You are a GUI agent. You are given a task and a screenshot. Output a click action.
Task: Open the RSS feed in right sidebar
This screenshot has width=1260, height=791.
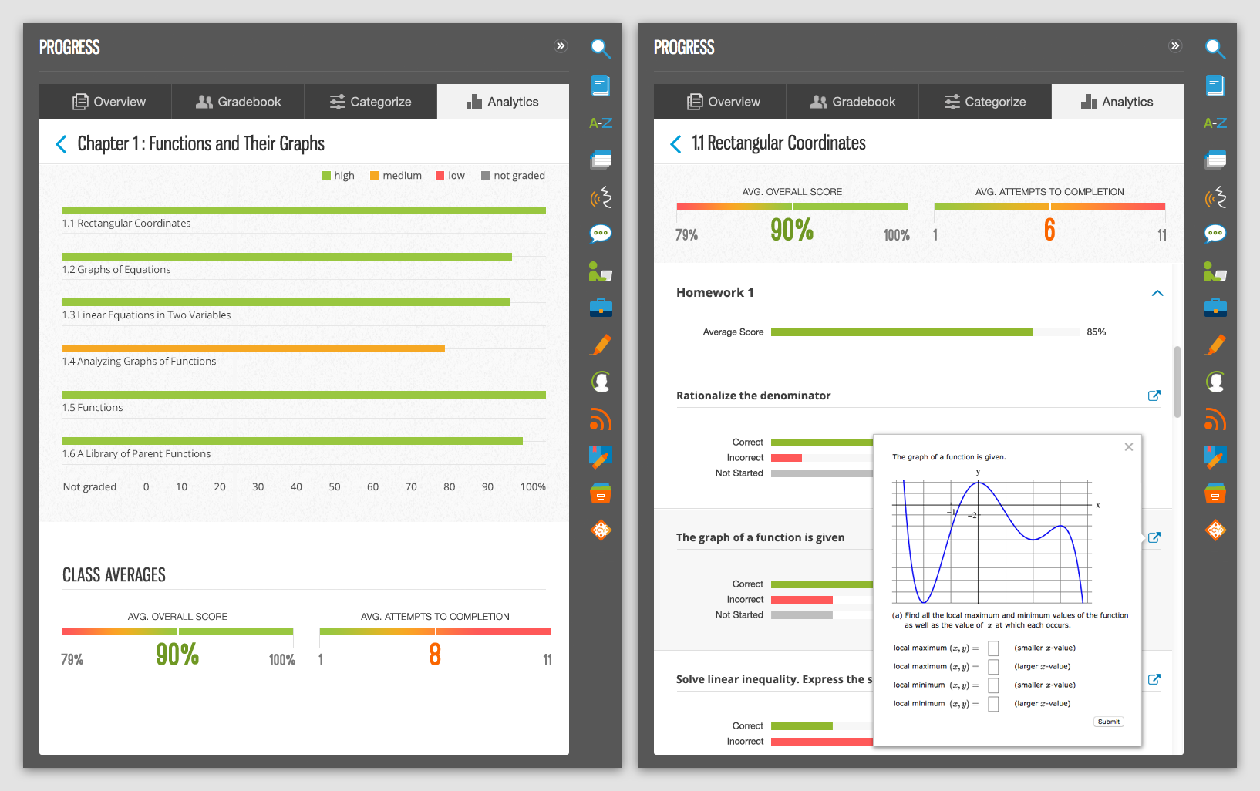pos(1215,420)
